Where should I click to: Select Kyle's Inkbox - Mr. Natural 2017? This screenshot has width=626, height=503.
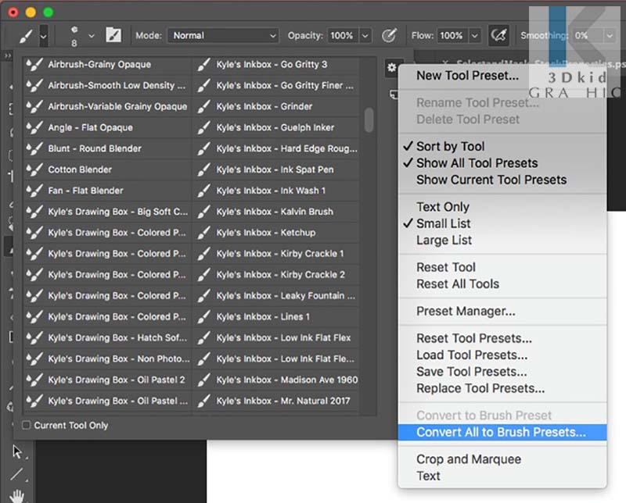276,401
